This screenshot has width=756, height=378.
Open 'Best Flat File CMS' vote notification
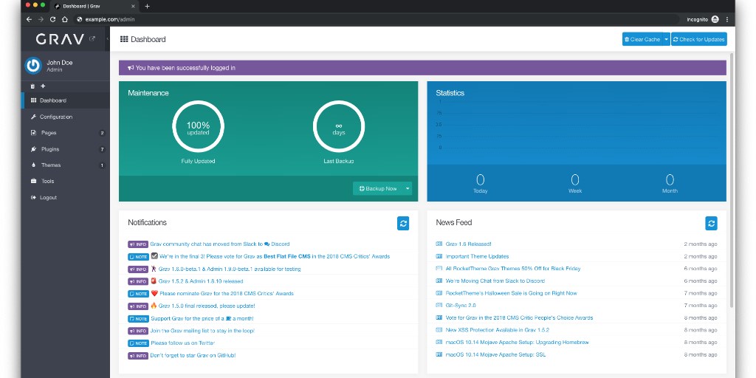pos(275,256)
